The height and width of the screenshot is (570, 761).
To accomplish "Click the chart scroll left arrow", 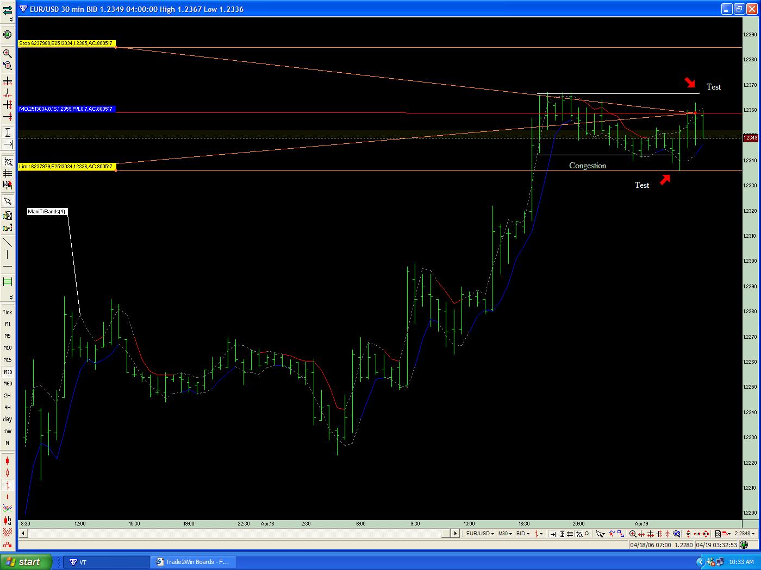I will click(22, 534).
